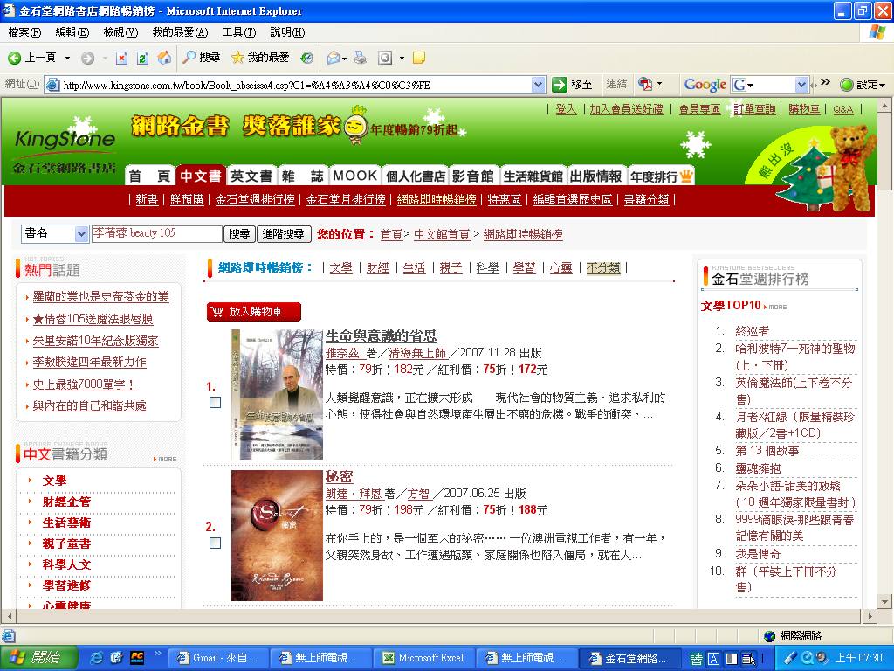
Task: Click the book search text field
Action: (x=157, y=233)
